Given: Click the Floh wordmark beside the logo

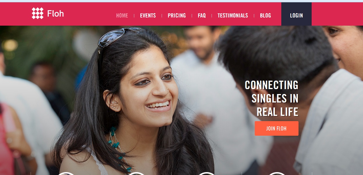Looking at the screenshot, I should pos(55,13).
